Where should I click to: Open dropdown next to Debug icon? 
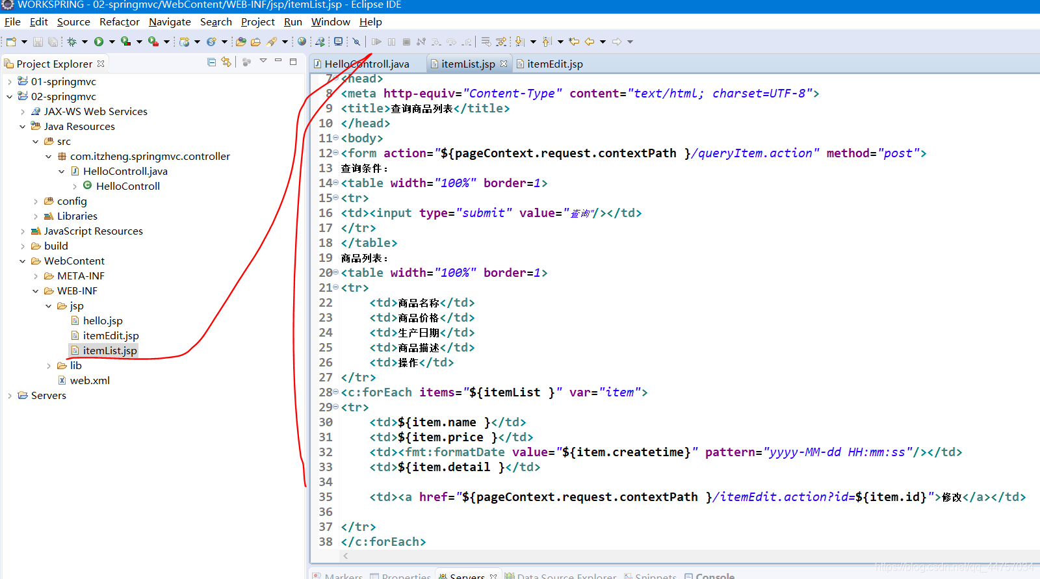point(84,42)
